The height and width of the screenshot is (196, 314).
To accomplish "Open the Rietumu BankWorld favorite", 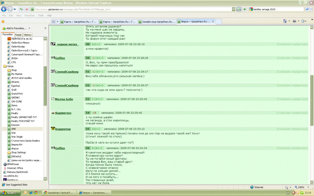I will pos(16,172).
